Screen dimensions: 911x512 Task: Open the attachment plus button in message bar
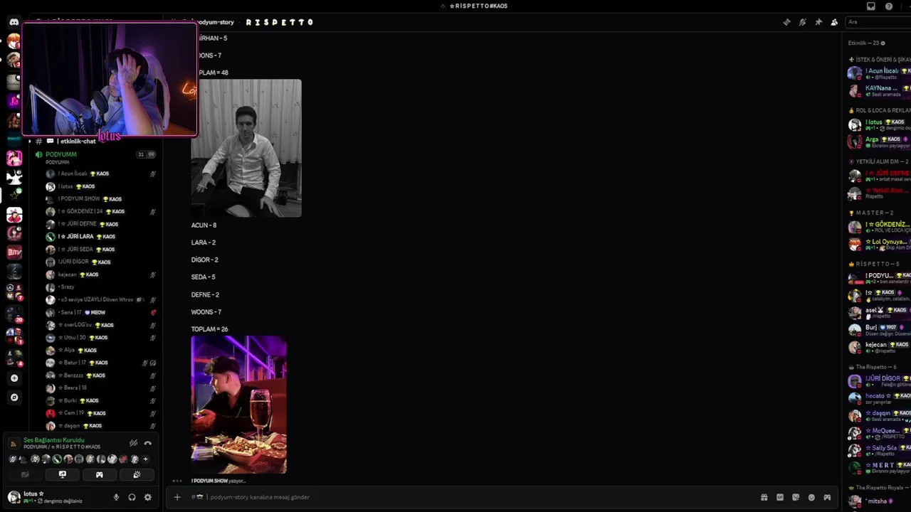click(x=177, y=497)
